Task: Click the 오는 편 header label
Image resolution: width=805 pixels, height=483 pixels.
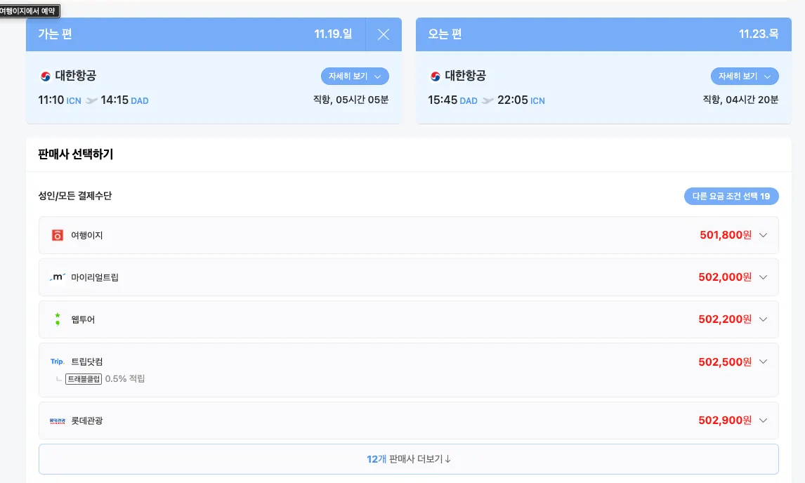Action: click(x=445, y=34)
